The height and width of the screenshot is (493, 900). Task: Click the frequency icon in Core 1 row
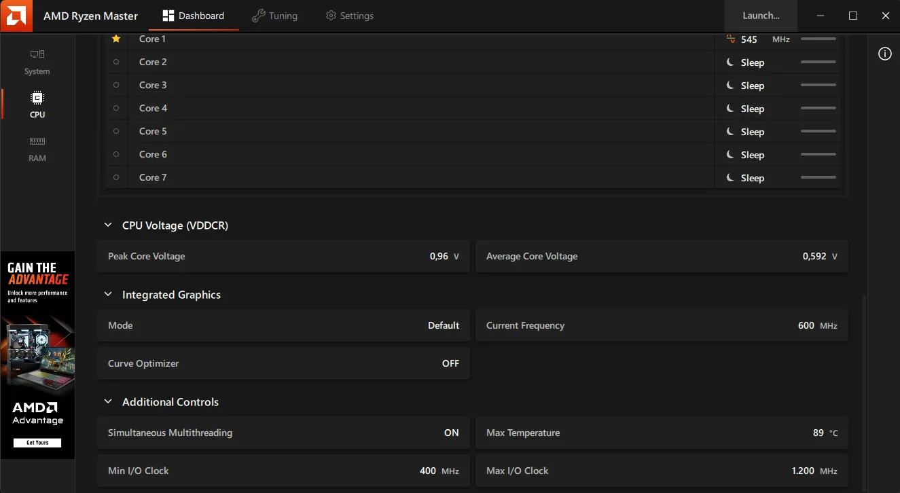(x=730, y=39)
